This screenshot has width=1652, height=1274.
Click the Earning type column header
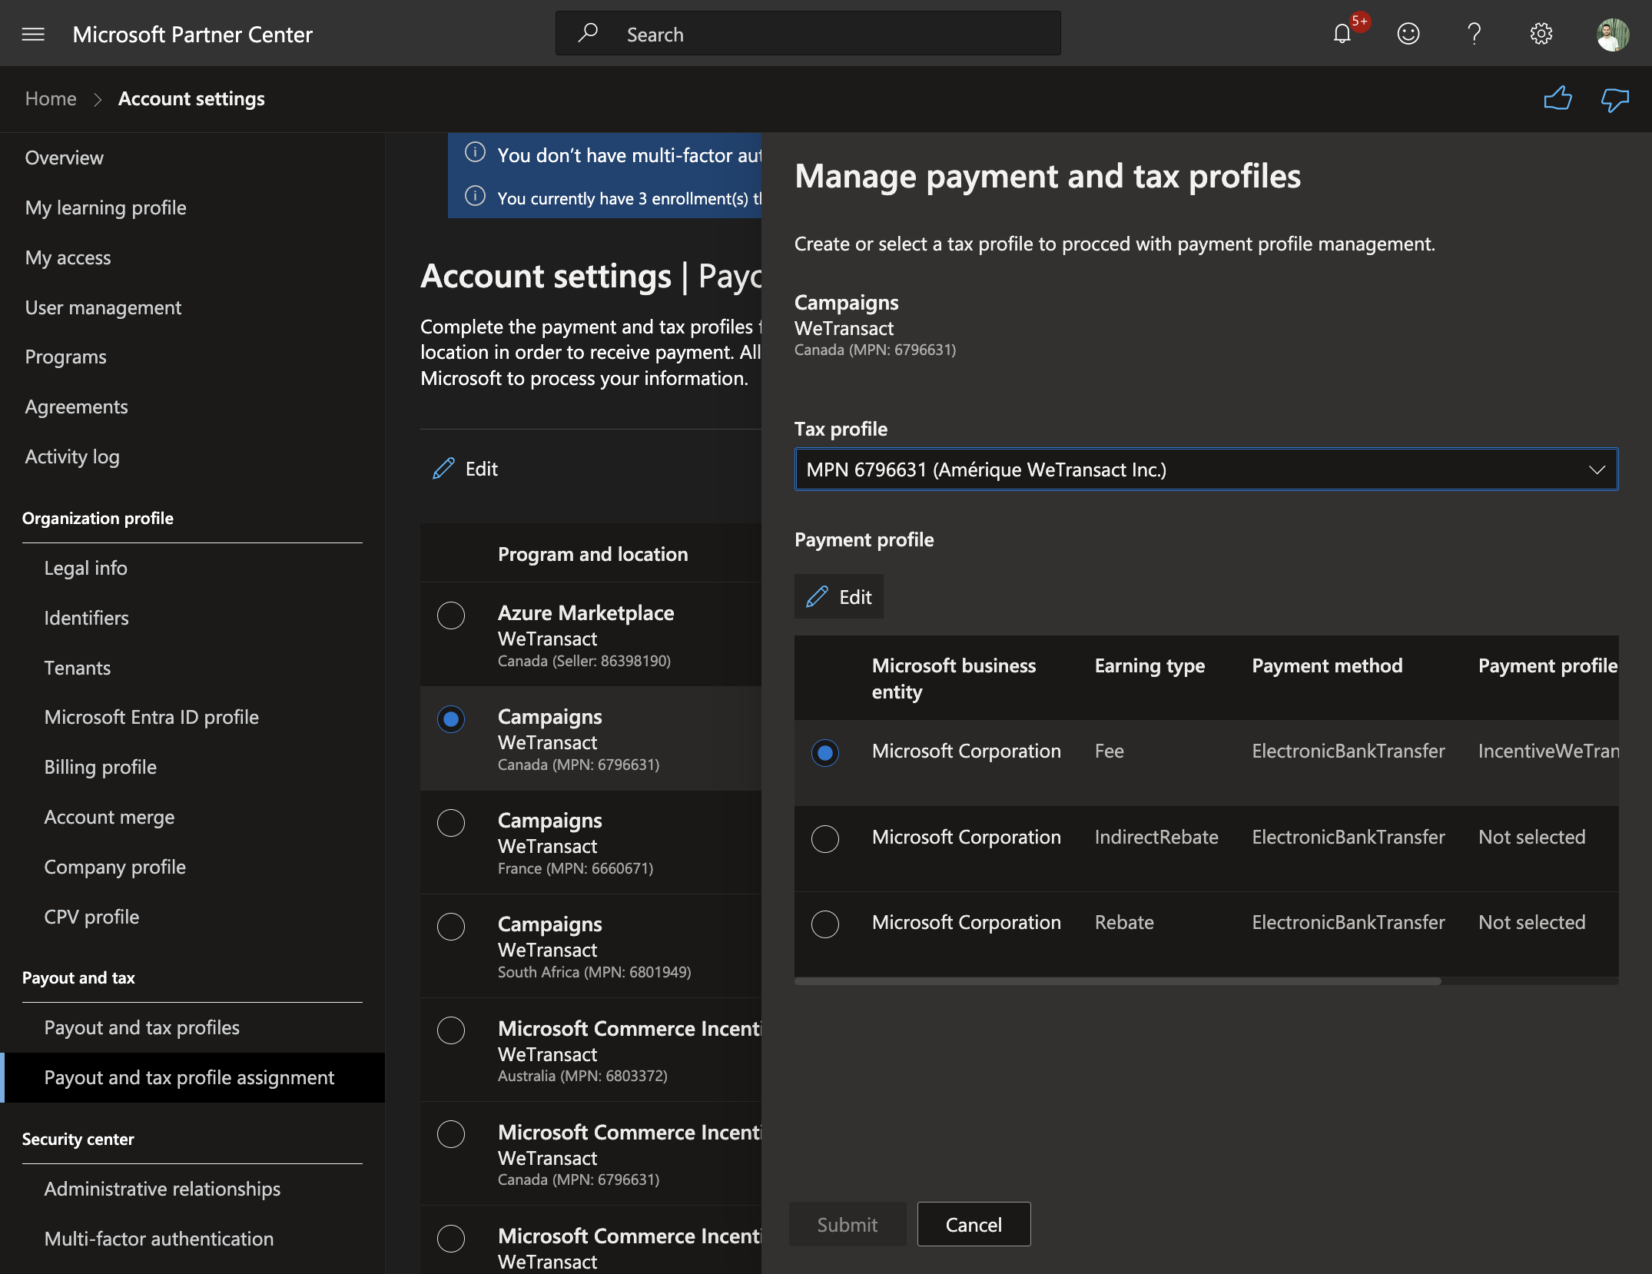[x=1149, y=665]
